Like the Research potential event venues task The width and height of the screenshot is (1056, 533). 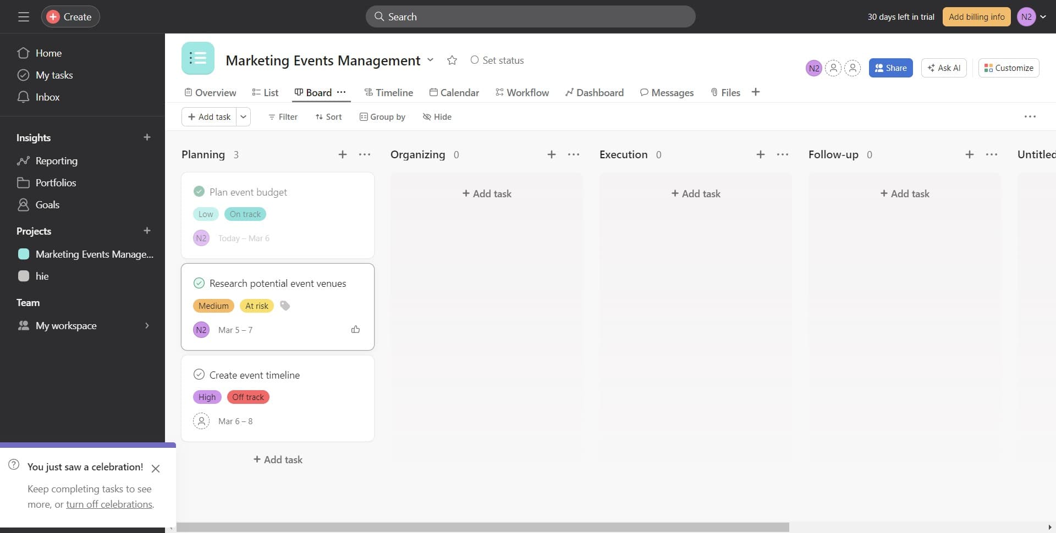tap(355, 329)
